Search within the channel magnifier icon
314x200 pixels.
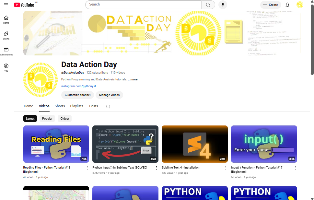tap(108, 107)
